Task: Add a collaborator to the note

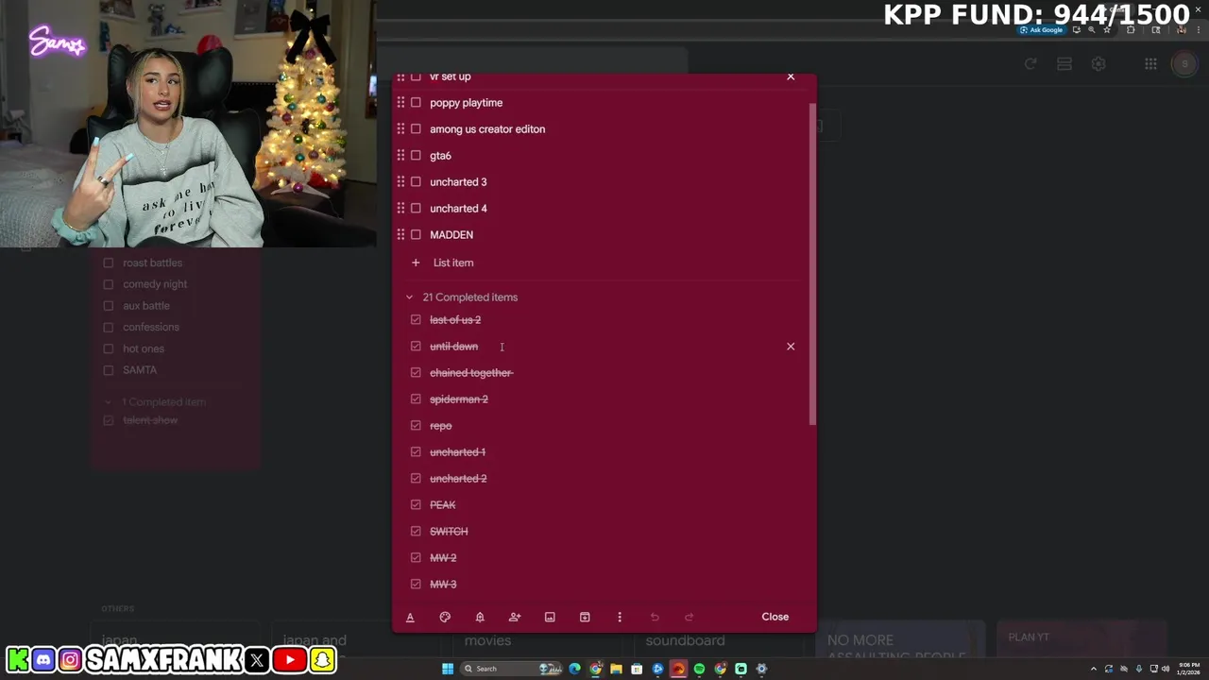Action: tap(515, 617)
